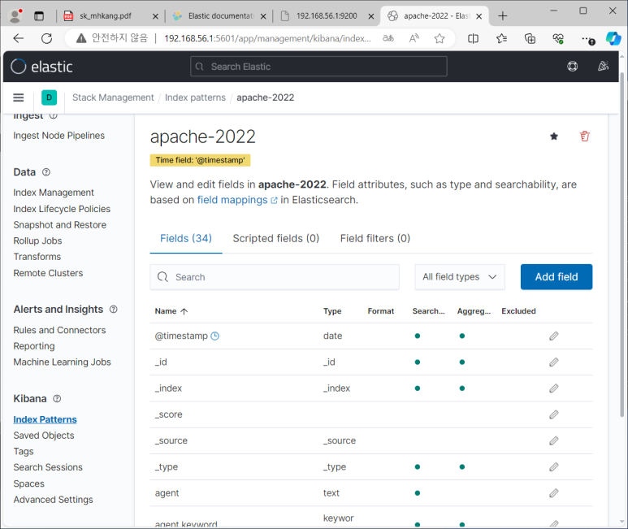Edit the @timestamp field with pencil icon
This screenshot has height=529, width=628.
[553, 336]
